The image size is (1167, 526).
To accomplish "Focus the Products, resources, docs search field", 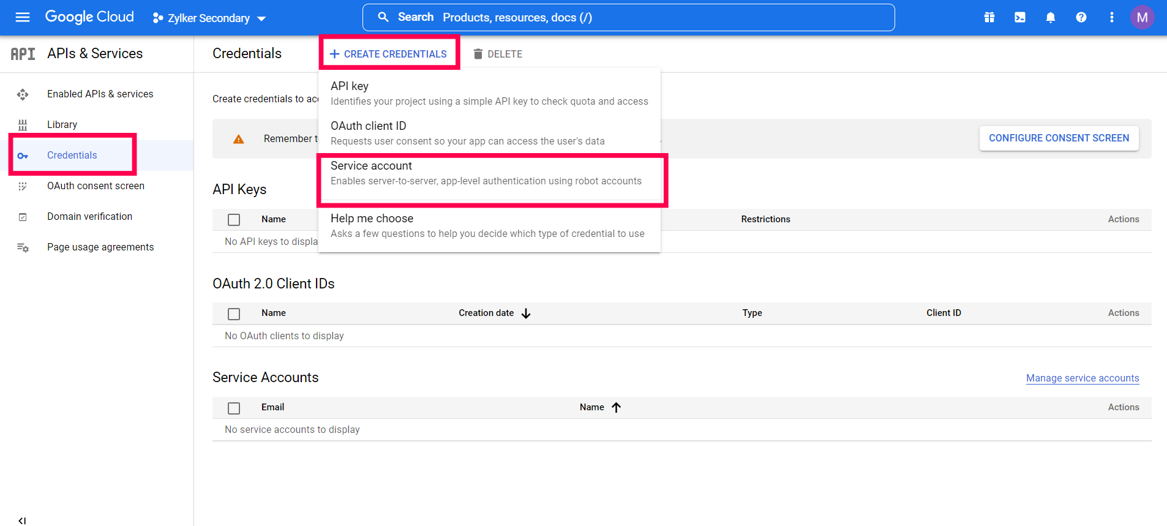I will (629, 17).
